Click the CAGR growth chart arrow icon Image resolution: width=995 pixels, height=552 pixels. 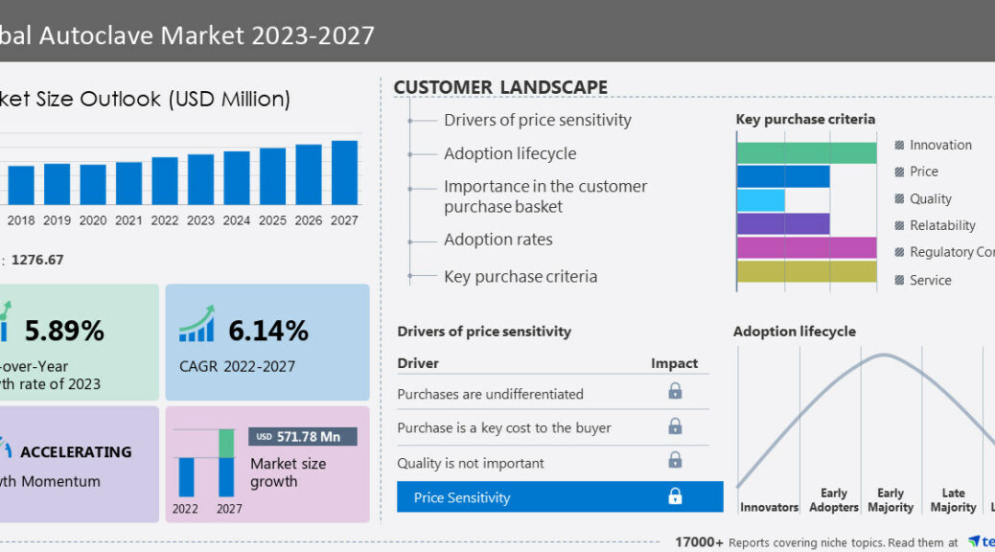pos(197,324)
